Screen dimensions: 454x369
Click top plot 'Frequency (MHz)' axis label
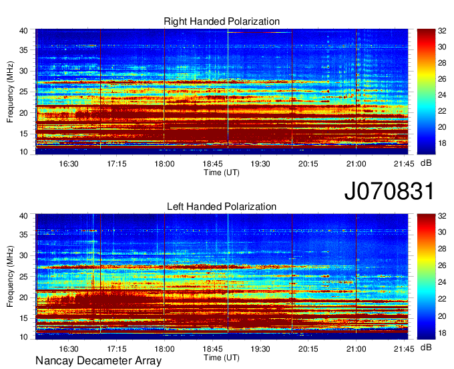(x=10, y=92)
